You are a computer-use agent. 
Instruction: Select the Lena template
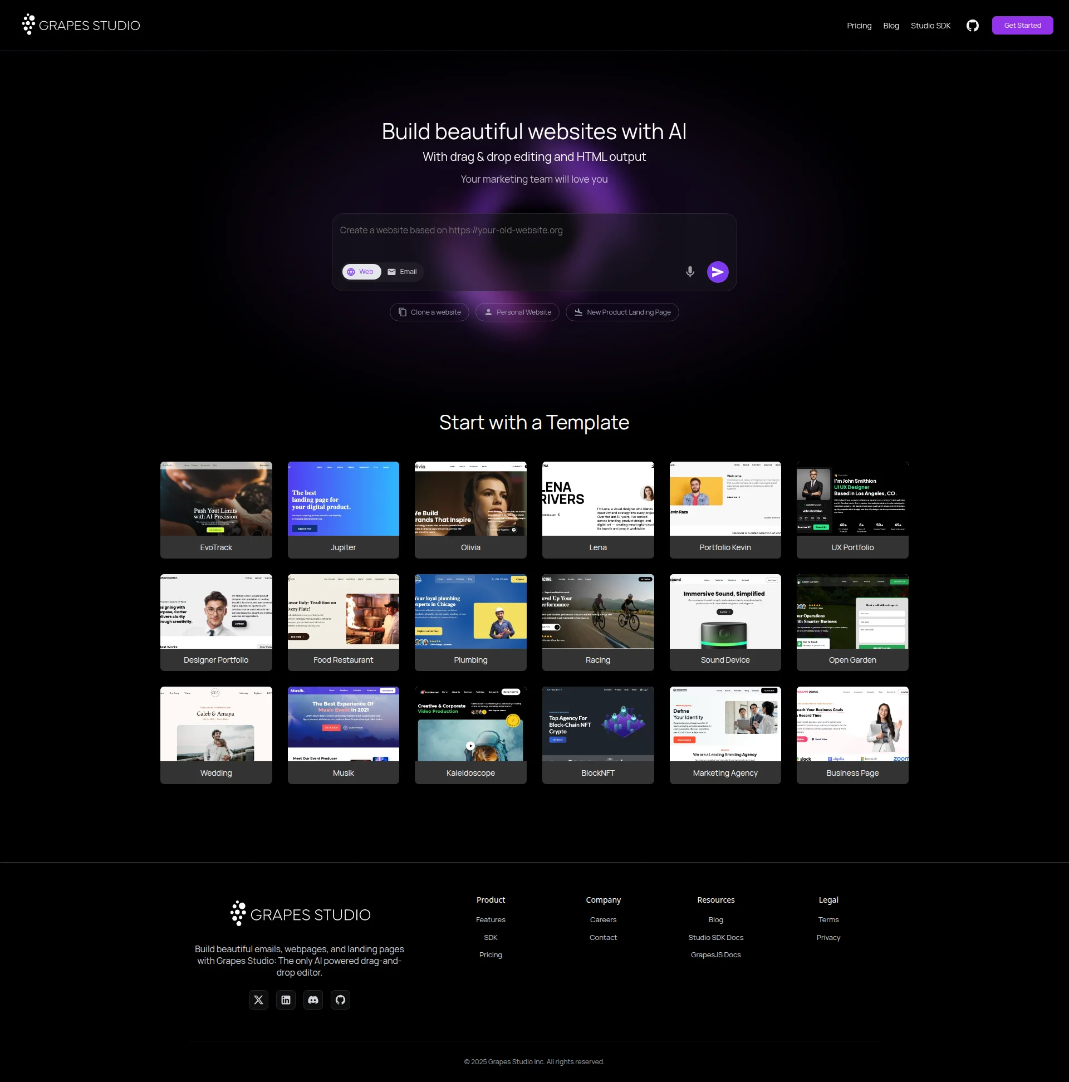pos(598,510)
